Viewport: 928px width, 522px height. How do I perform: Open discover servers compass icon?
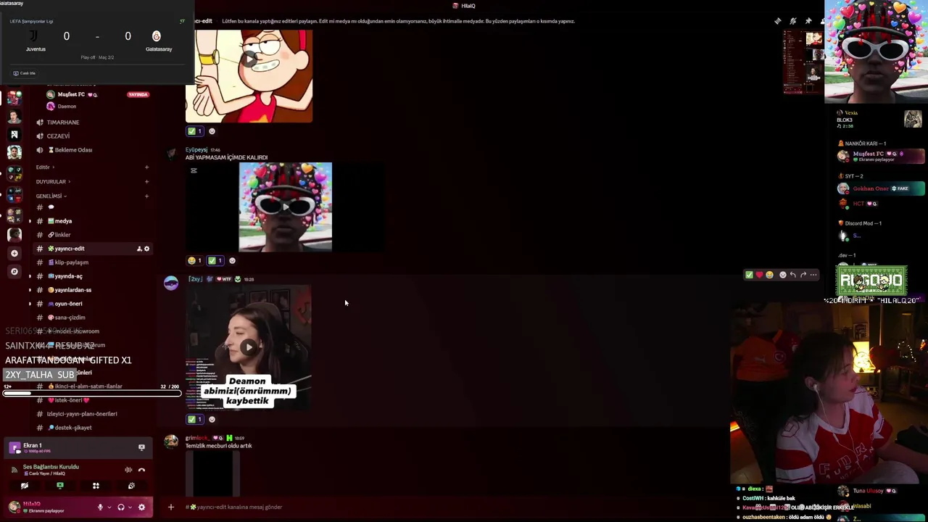coord(14,271)
